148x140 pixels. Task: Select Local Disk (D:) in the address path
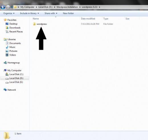pyautogui.click(x=46, y=7)
